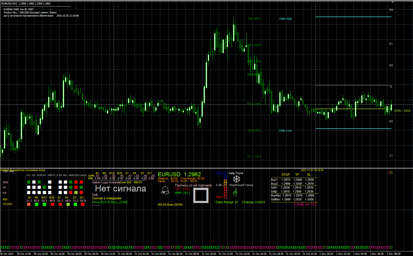Click the large gray square forecast frame
The width and height of the screenshot is (413, 256).
(201, 195)
